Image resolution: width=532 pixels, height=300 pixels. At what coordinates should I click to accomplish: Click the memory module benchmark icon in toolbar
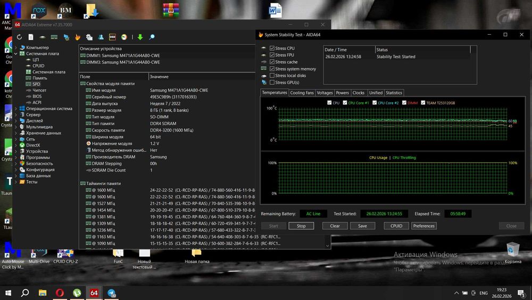tap(54, 37)
